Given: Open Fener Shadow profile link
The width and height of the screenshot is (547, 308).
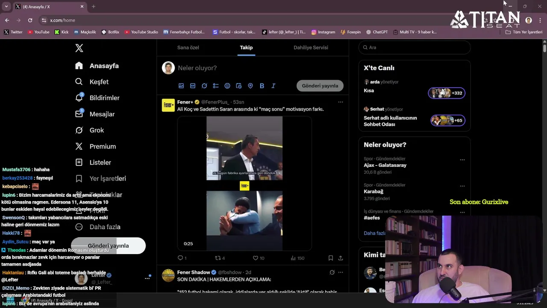Looking at the screenshot, I should (x=194, y=272).
